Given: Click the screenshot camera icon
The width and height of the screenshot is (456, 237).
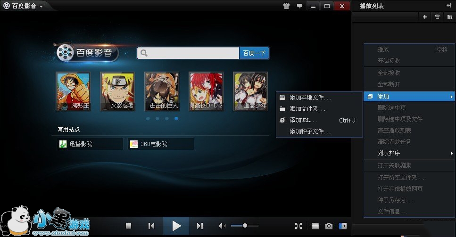Looking at the screenshot, I should [x=329, y=226].
